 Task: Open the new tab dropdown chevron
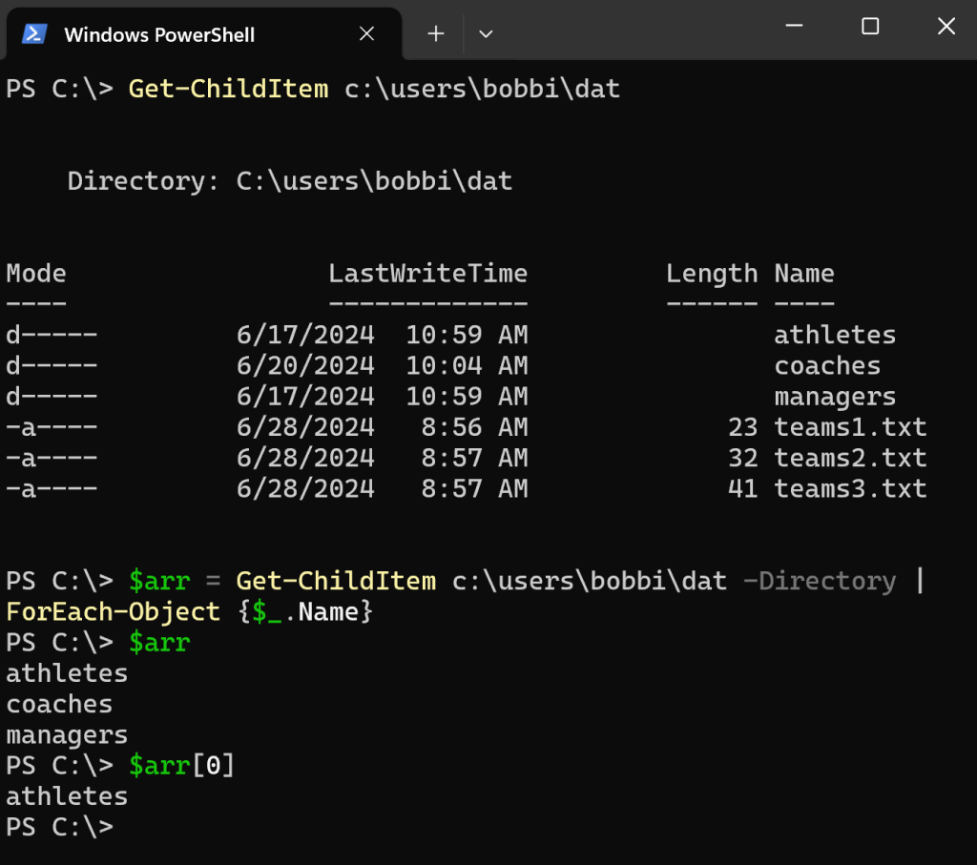pyautogui.click(x=486, y=33)
